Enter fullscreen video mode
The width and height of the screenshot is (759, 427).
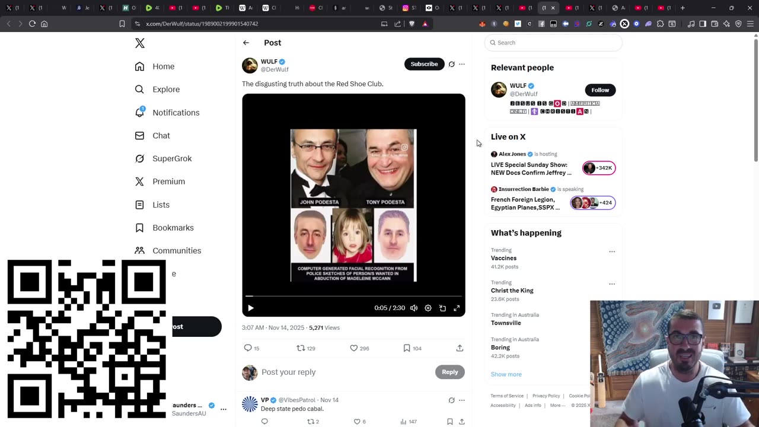pyautogui.click(x=457, y=308)
